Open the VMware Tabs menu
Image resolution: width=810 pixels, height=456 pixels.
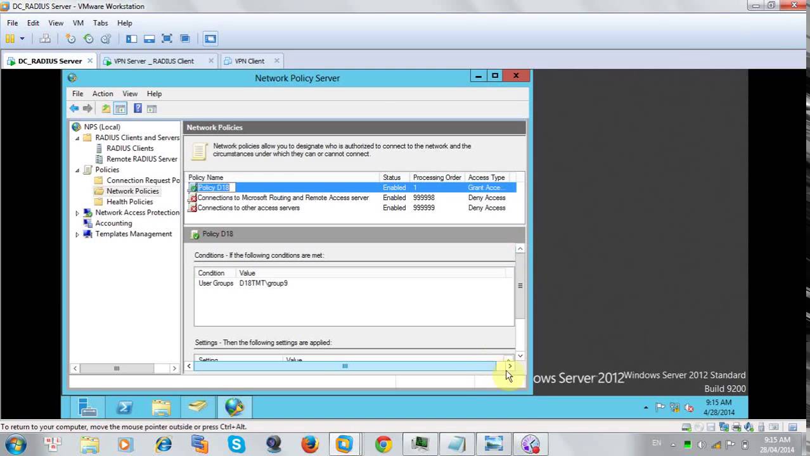[x=100, y=23]
